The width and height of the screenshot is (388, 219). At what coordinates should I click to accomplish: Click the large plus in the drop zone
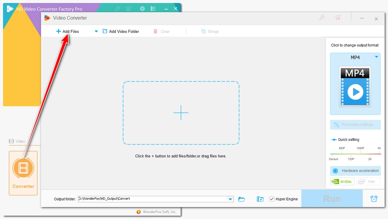coord(181,113)
